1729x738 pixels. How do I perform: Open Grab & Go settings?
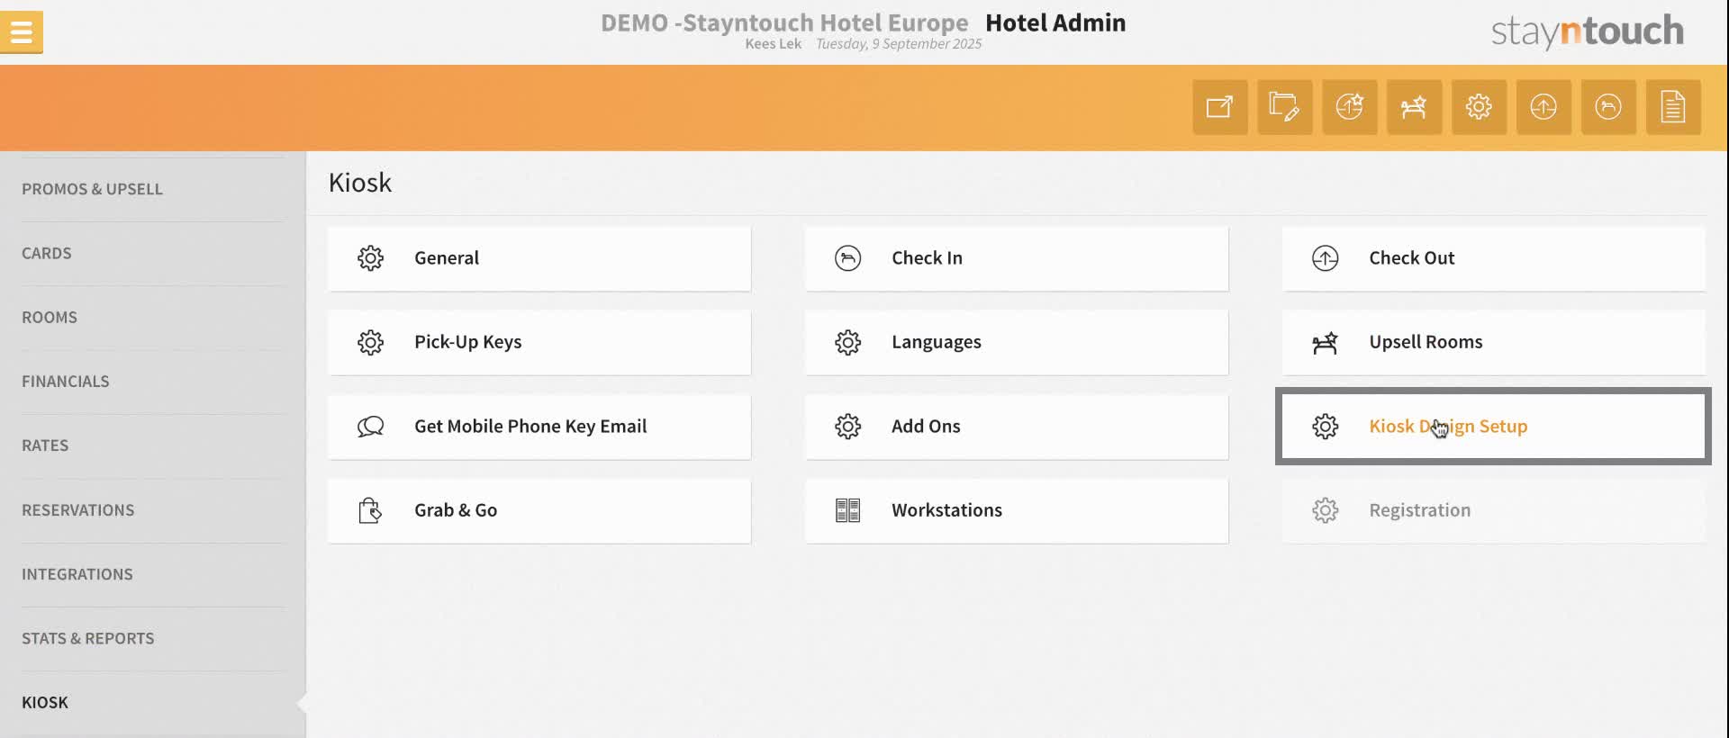(539, 510)
